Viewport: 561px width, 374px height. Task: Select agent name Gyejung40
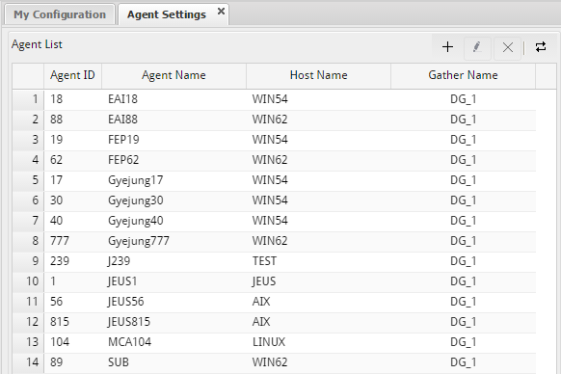coord(136,221)
